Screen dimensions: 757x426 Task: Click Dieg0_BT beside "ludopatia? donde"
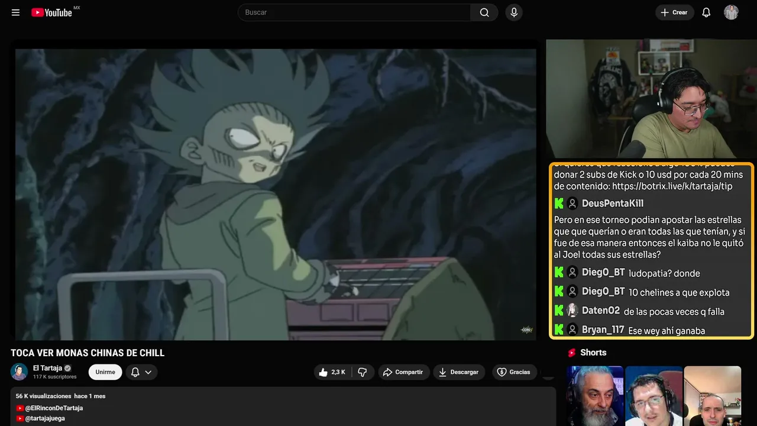coord(603,273)
